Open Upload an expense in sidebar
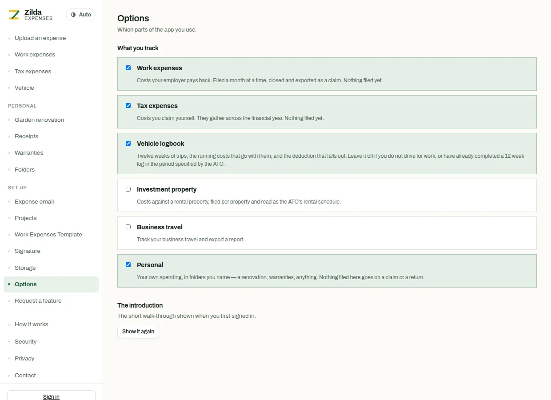Image resolution: width=551 pixels, height=400 pixels. point(51,38)
